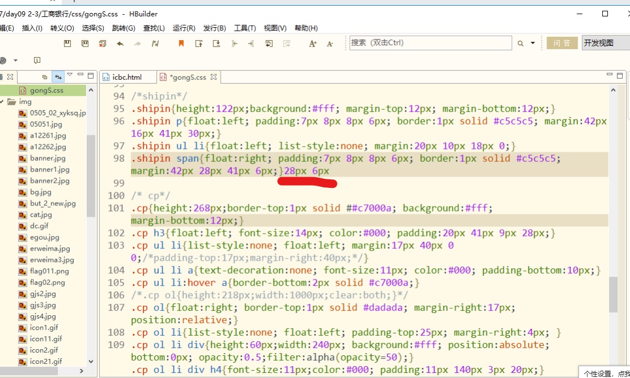Open the search options dropdown arrow
Screen dimensions: 630x378
pyautogui.click(x=533, y=43)
